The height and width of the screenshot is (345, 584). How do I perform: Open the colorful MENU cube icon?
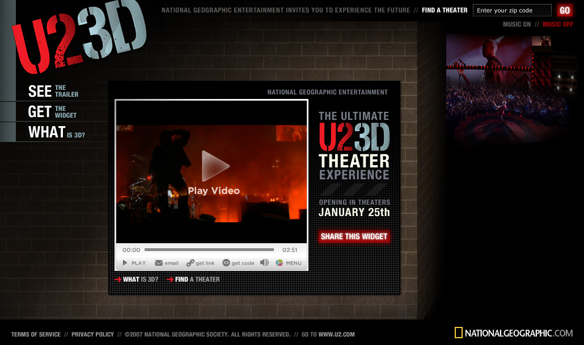(x=280, y=262)
